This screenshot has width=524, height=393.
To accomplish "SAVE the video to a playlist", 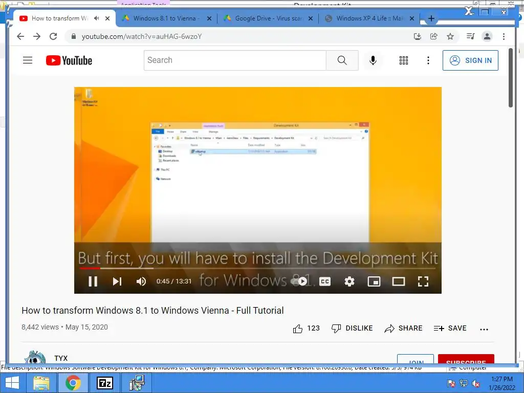I will (450, 329).
